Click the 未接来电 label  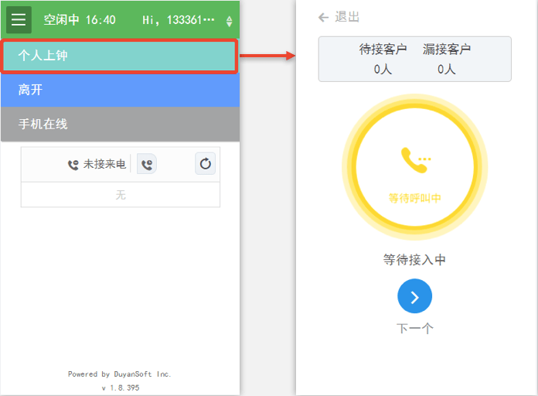point(104,164)
